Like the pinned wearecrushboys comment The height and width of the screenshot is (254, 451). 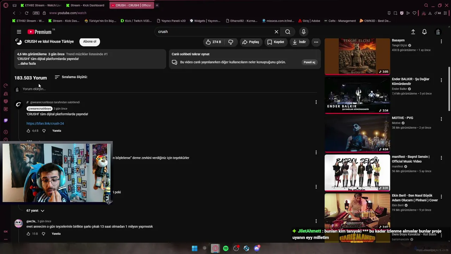[x=29, y=131]
